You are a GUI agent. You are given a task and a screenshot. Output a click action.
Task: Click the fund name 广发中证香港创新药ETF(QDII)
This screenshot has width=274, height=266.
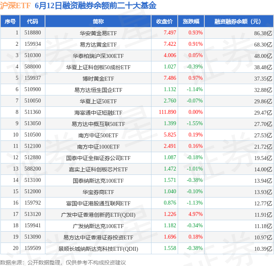click(98, 215)
